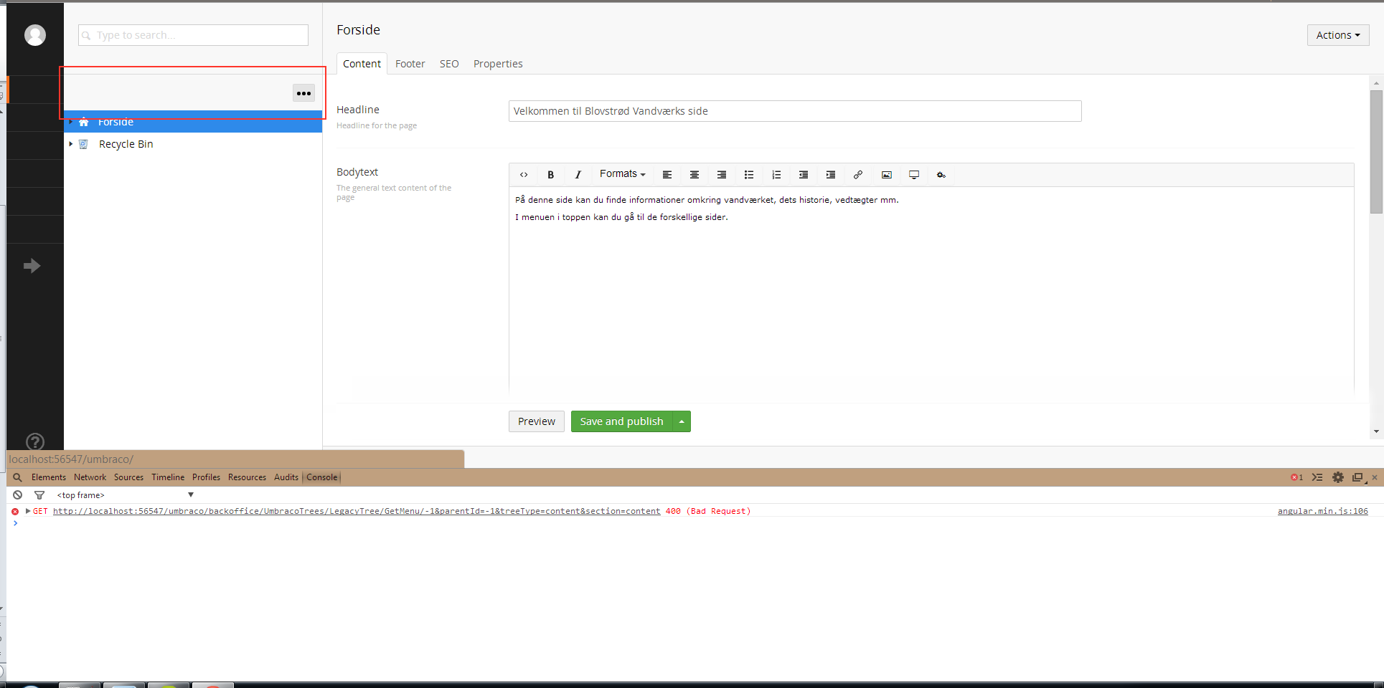The height and width of the screenshot is (688, 1384).
Task: Apply italic formatting in Bodytext editor
Action: pos(578,175)
